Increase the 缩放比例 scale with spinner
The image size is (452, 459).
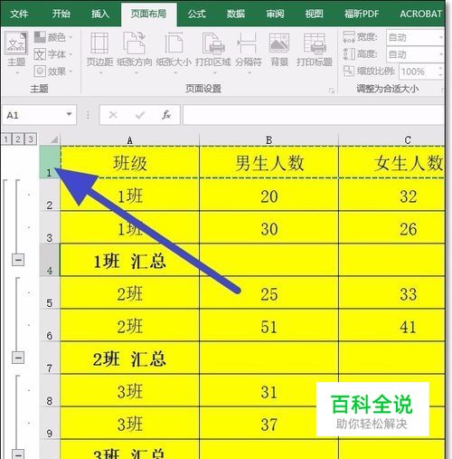(441, 68)
